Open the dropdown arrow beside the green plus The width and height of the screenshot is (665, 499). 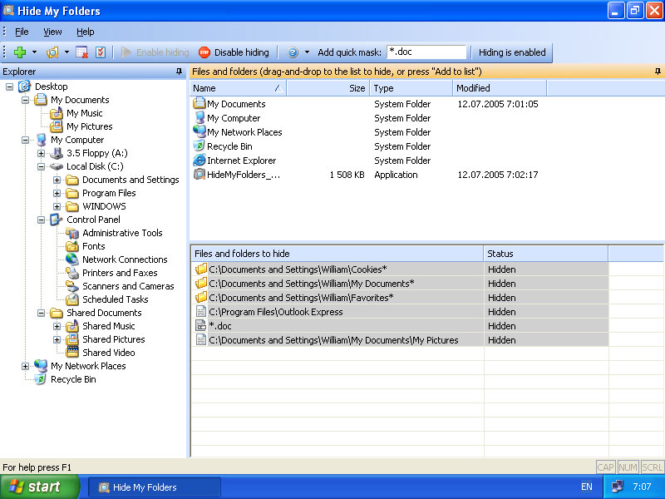34,52
